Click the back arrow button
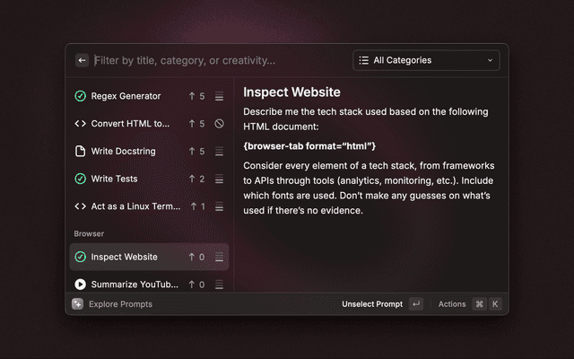574x359 pixels. [x=82, y=60]
